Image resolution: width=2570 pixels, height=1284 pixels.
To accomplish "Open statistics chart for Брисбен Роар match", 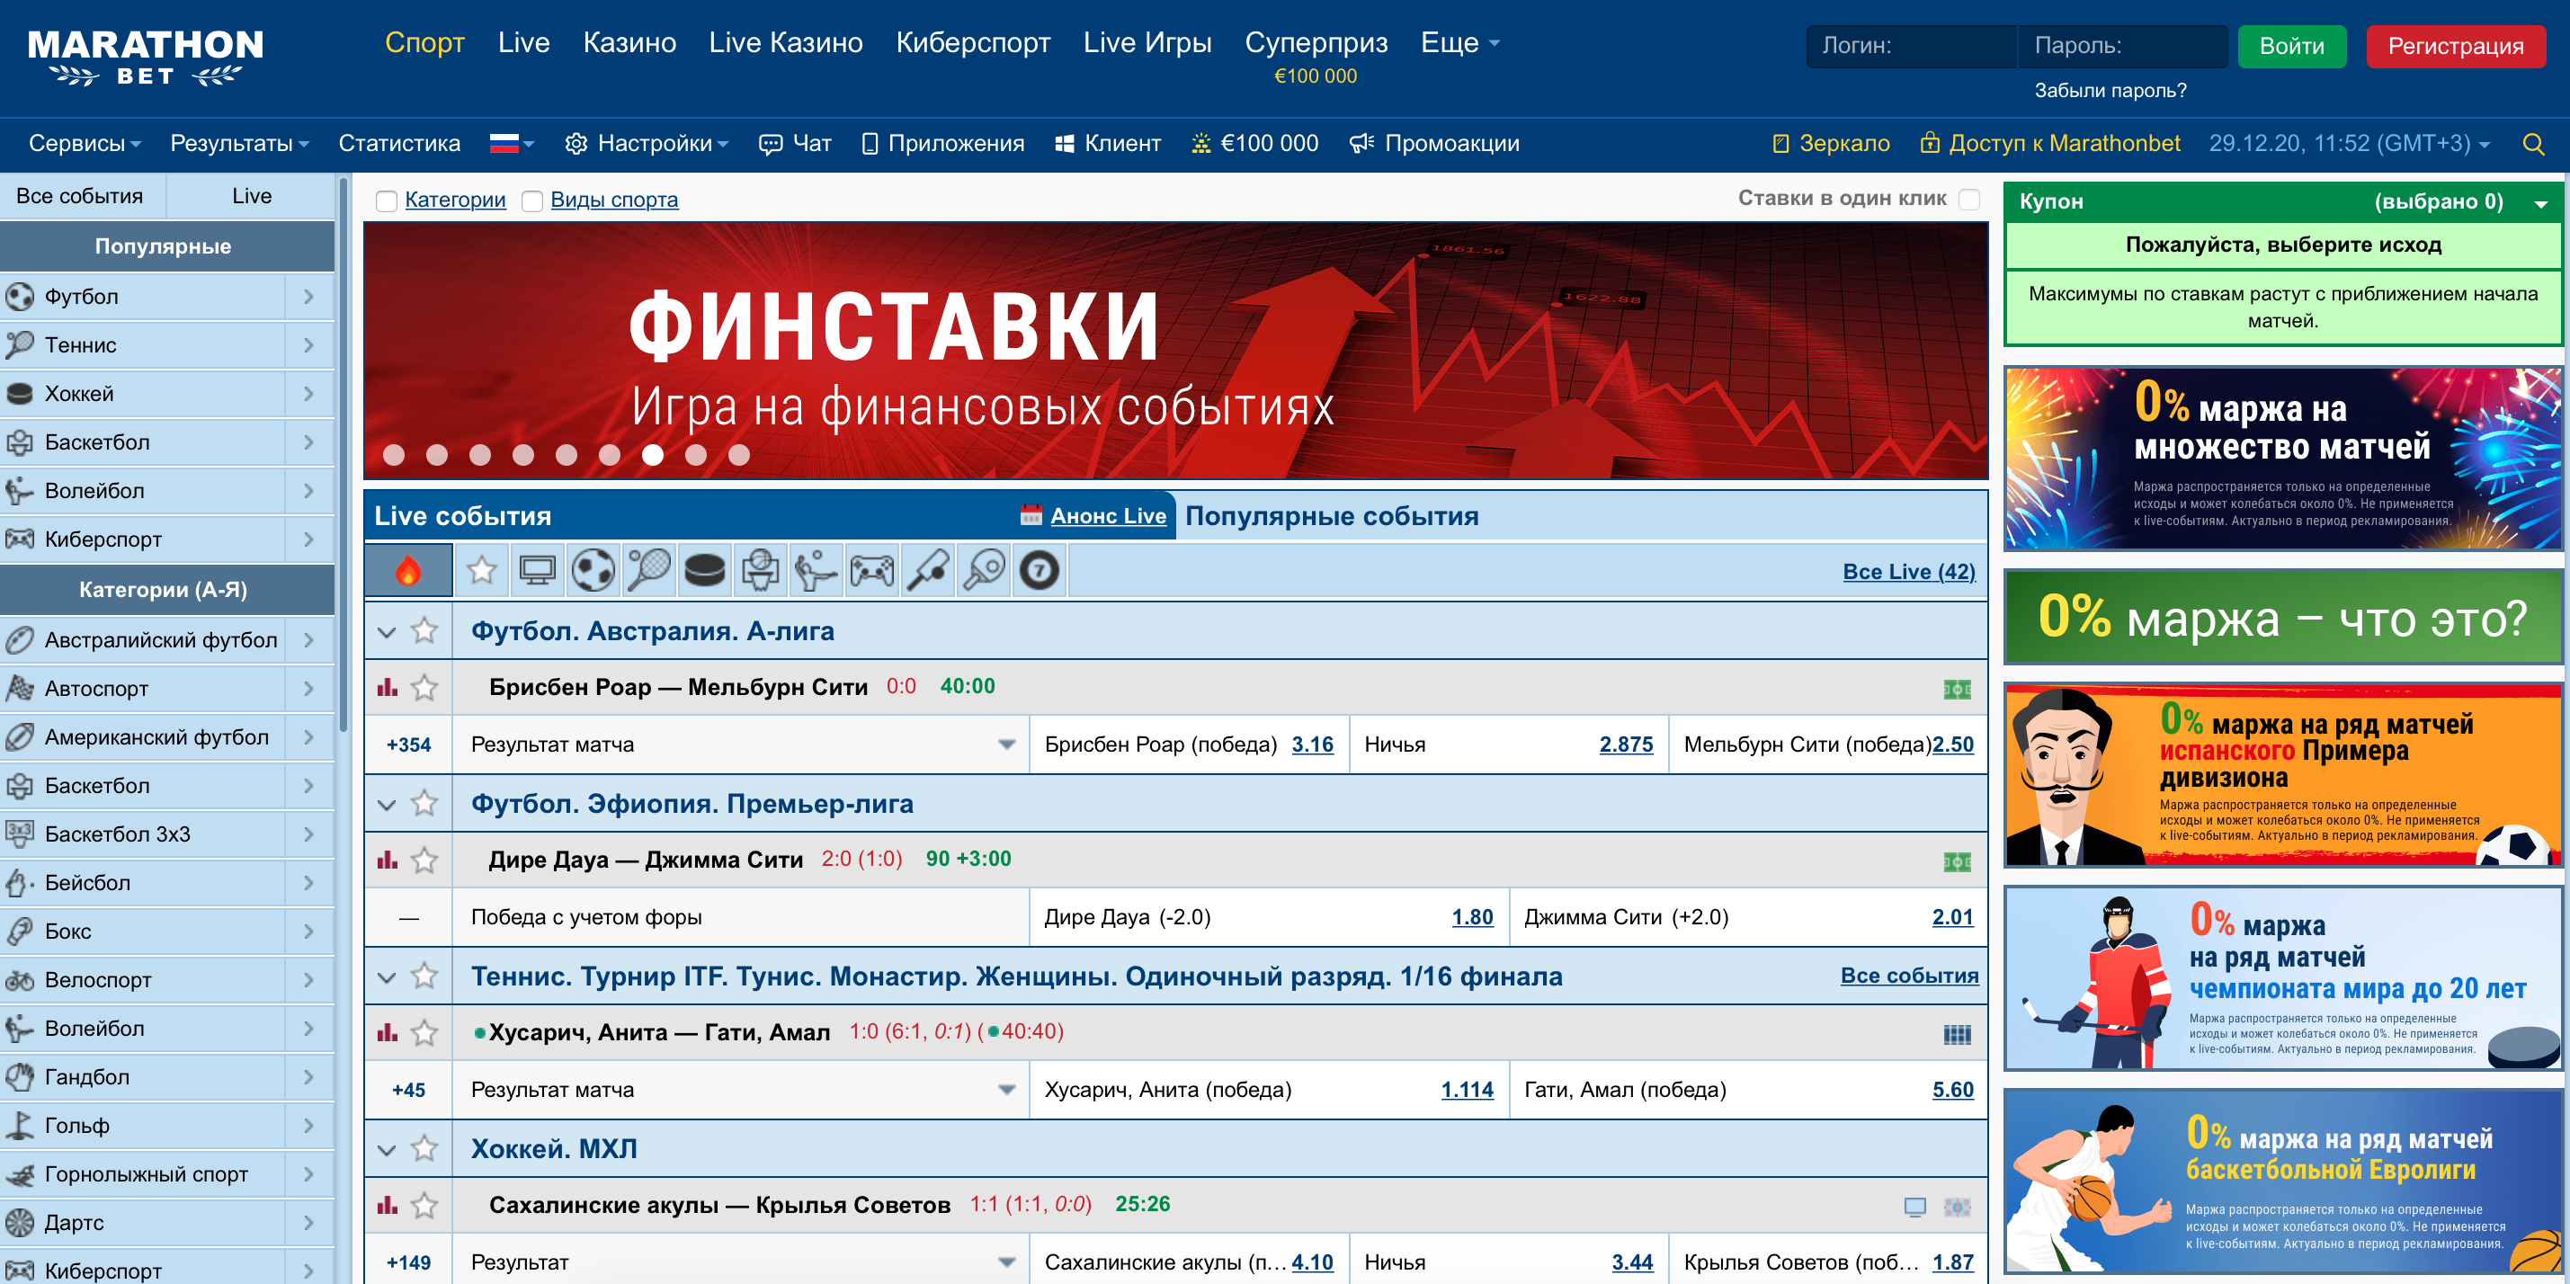I will (x=387, y=687).
